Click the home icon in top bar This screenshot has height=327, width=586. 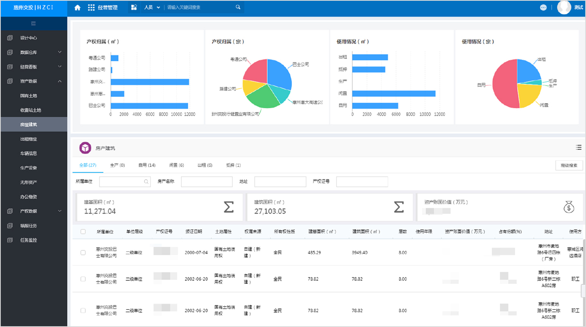click(x=77, y=8)
